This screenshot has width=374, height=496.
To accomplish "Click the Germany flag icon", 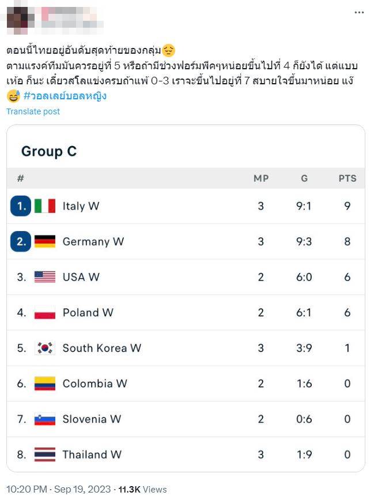I will (x=45, y=241).
